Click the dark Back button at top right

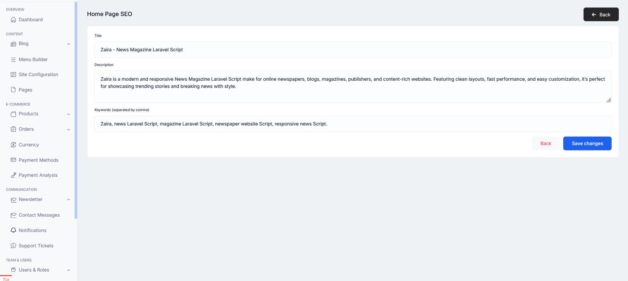[x=601, y=15]
